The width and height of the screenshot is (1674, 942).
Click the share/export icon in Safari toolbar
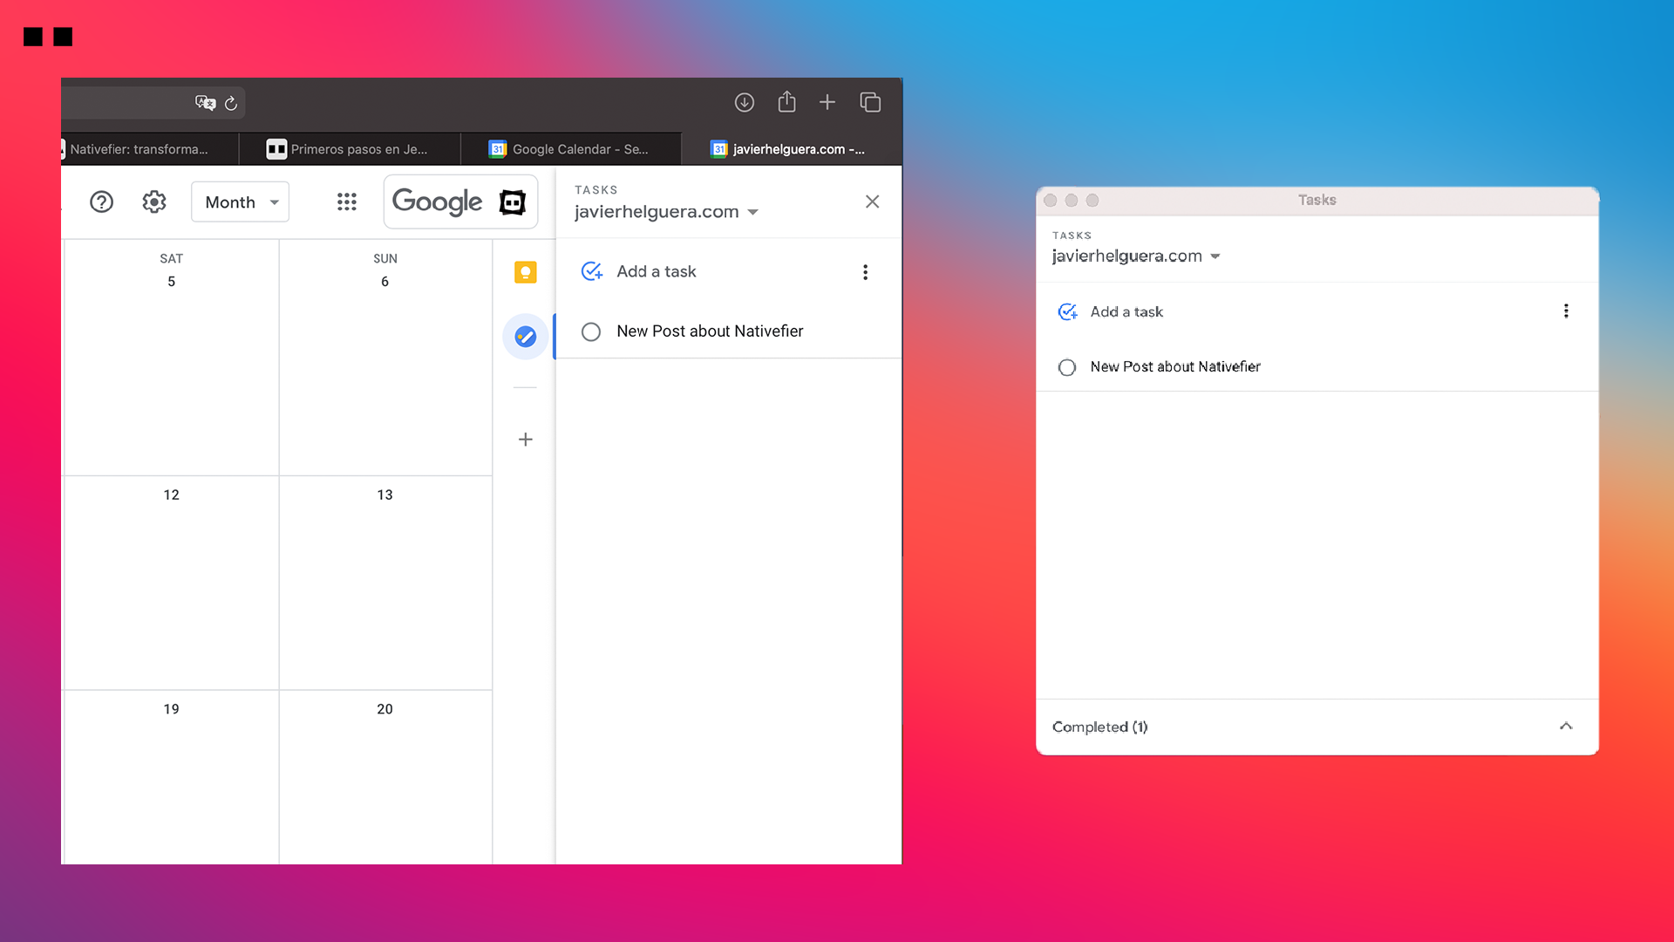coord(786,101)
